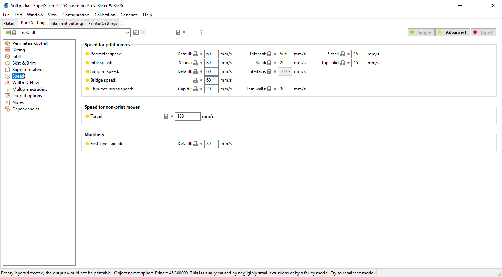The width and height of the screenshot is (502, 277).
Task: Click lock icon for Top solid speed
Action: click(x=343, y=63)
